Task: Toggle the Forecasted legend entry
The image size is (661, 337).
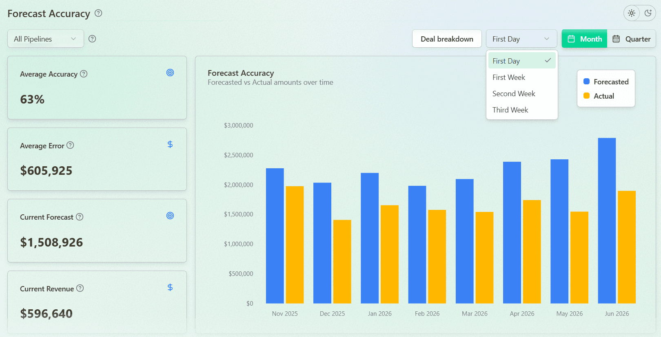Action: (x=606, y=81)
